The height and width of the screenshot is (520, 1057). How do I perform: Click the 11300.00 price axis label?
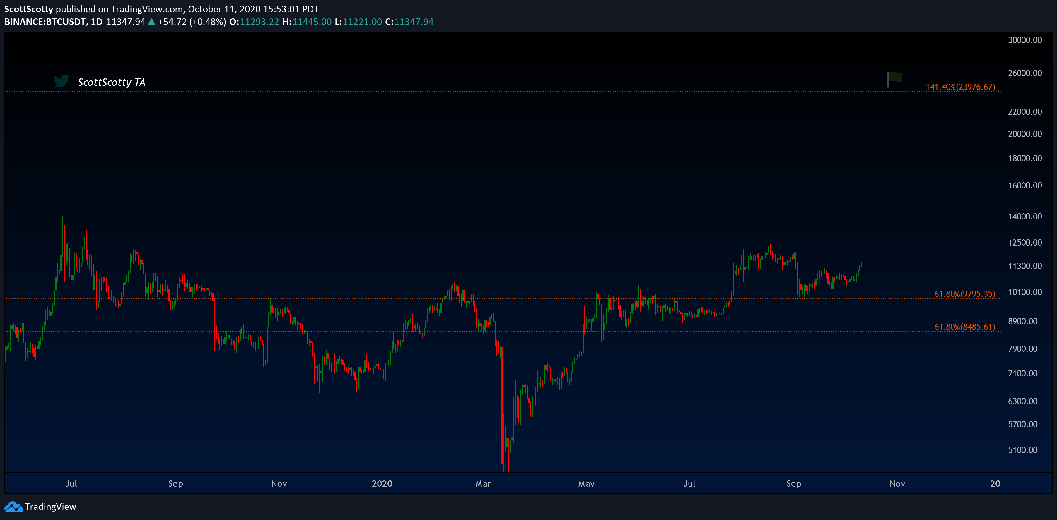pos(1024,266)
